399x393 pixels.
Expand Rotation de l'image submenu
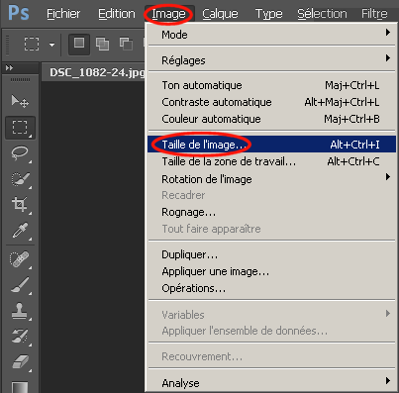tap(272, 179)
